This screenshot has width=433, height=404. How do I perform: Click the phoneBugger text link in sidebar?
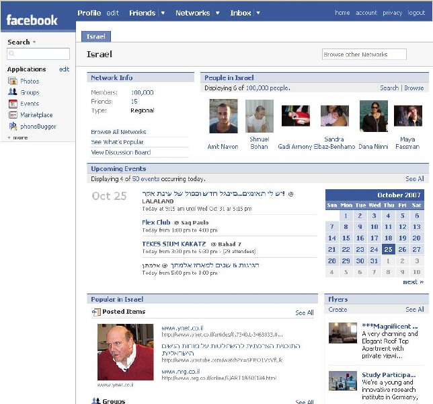[x=38, y=127]
